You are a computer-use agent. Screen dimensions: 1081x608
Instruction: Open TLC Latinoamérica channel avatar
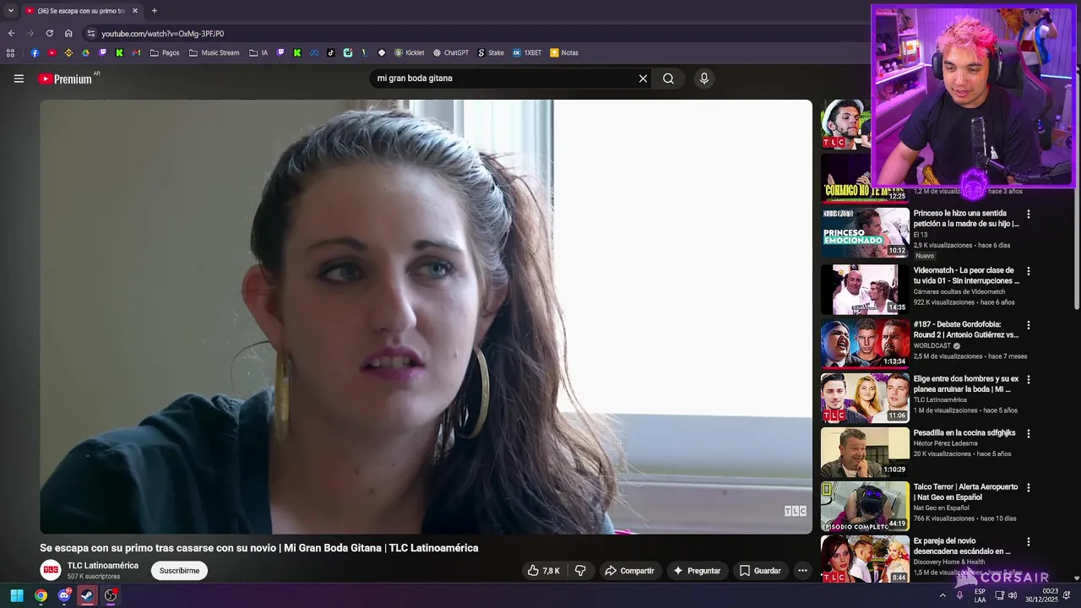(x=51, y=570)
